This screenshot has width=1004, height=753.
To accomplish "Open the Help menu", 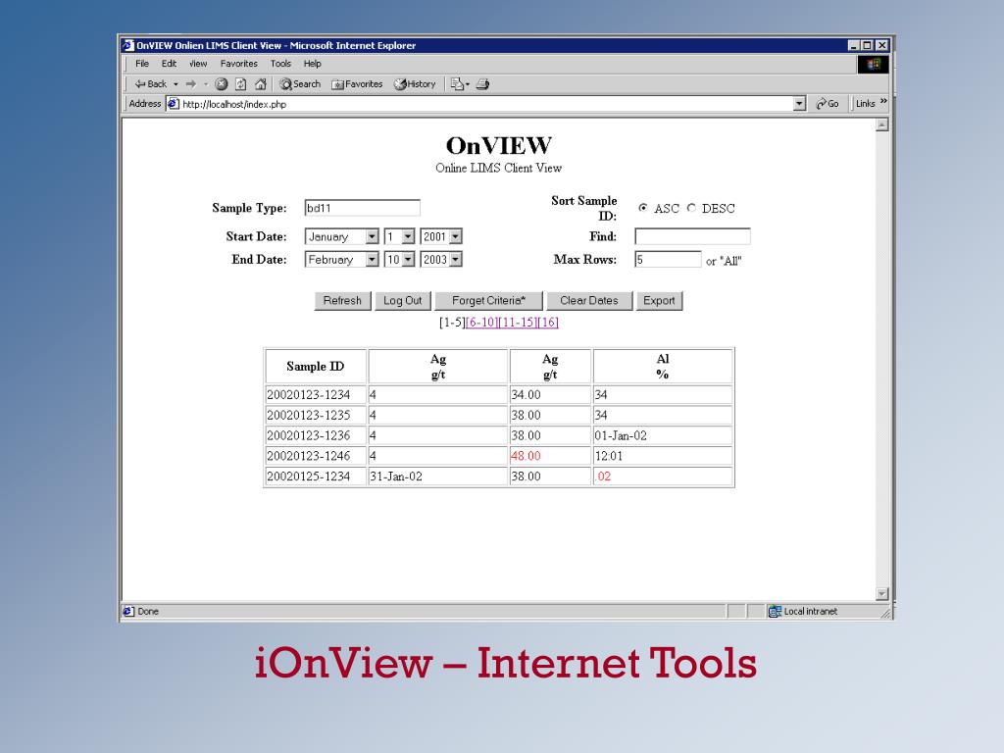I will [313, 64].
